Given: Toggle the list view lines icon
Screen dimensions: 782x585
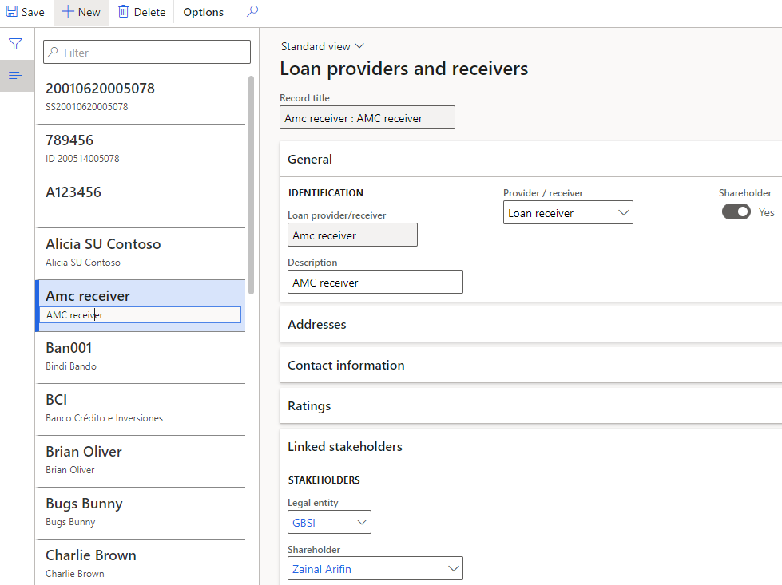Looking at the screenshot, I should (15, 75).
